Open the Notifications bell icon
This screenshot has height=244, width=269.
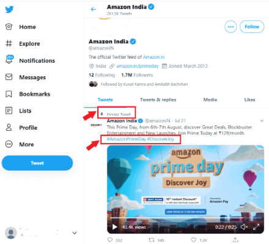click(9, 59)
